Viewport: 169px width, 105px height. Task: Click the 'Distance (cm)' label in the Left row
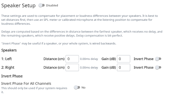[x=54, y=59]
